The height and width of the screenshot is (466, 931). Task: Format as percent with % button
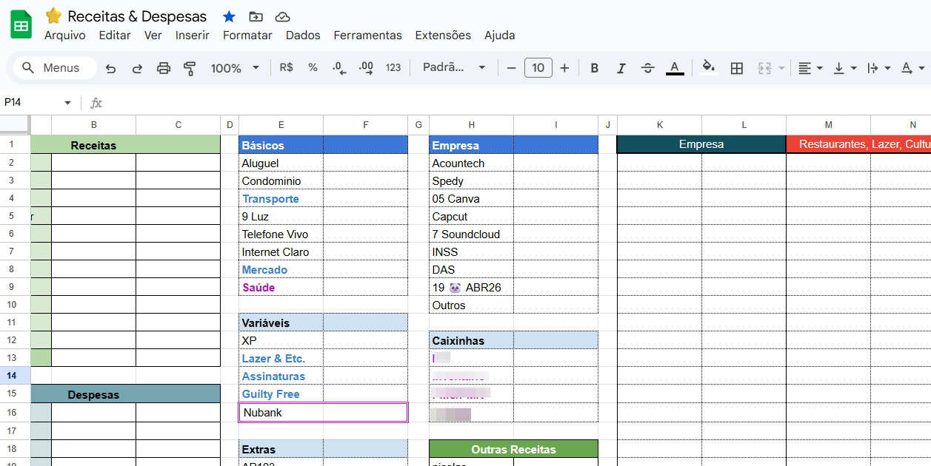(313, 67)
